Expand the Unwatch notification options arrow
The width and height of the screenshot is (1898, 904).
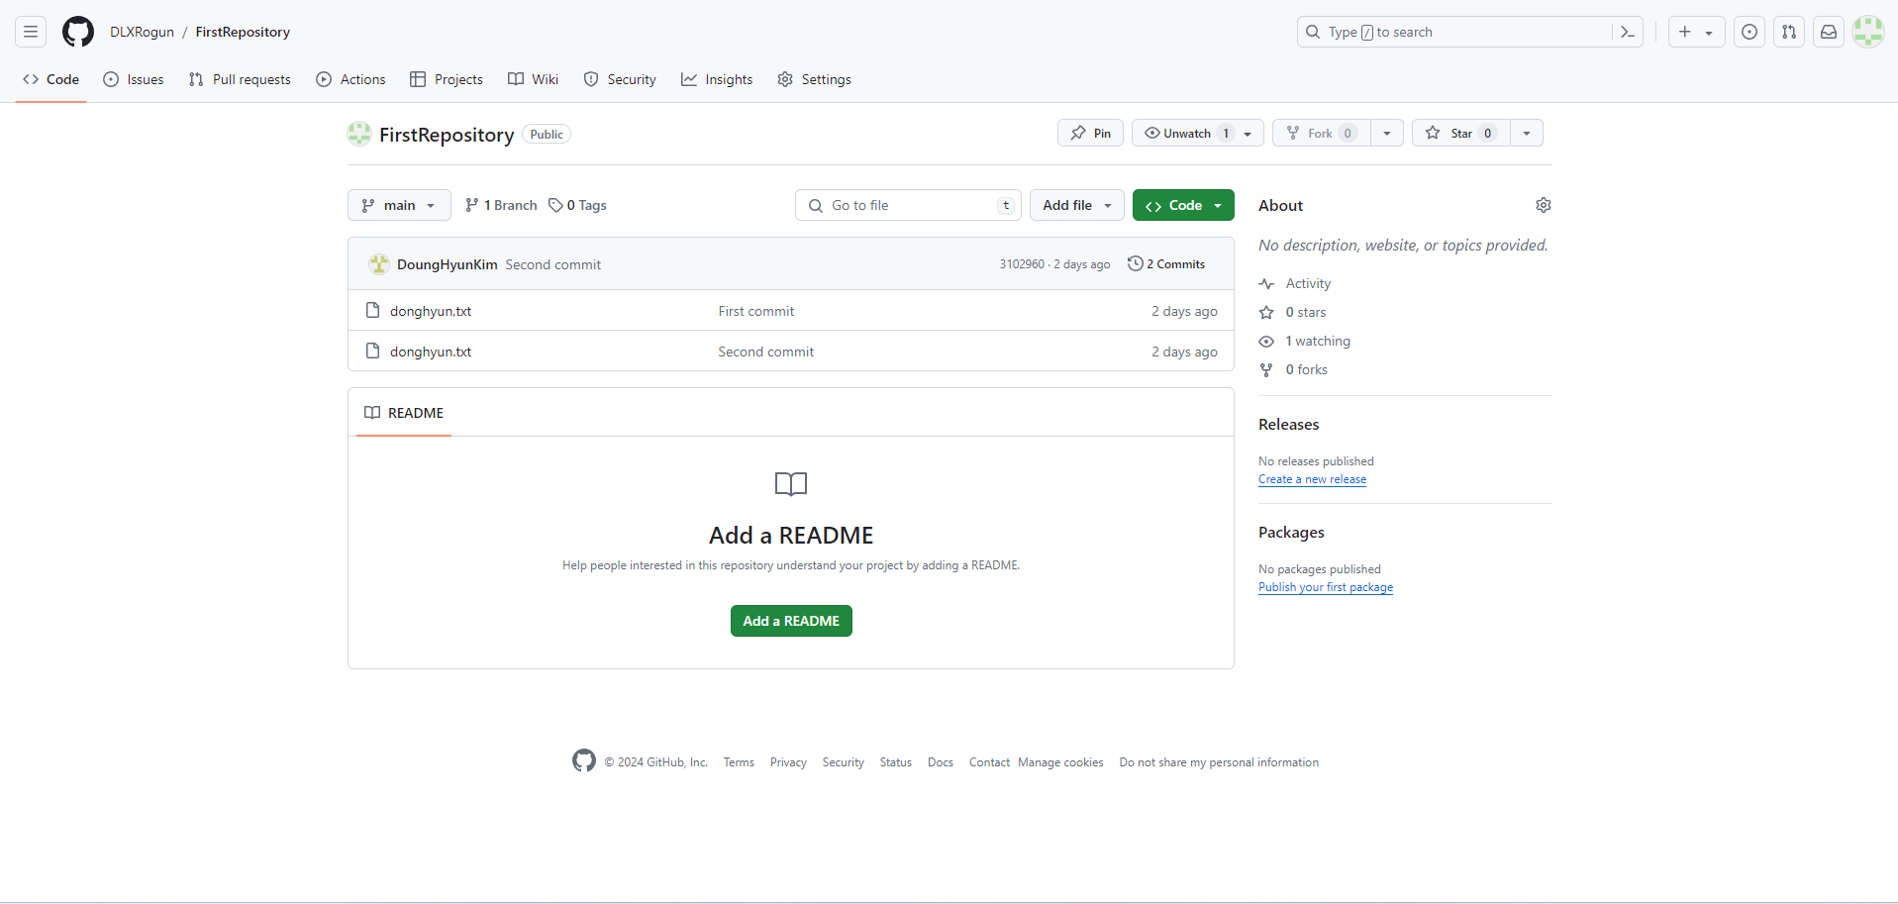click(x=1248, y=134)
